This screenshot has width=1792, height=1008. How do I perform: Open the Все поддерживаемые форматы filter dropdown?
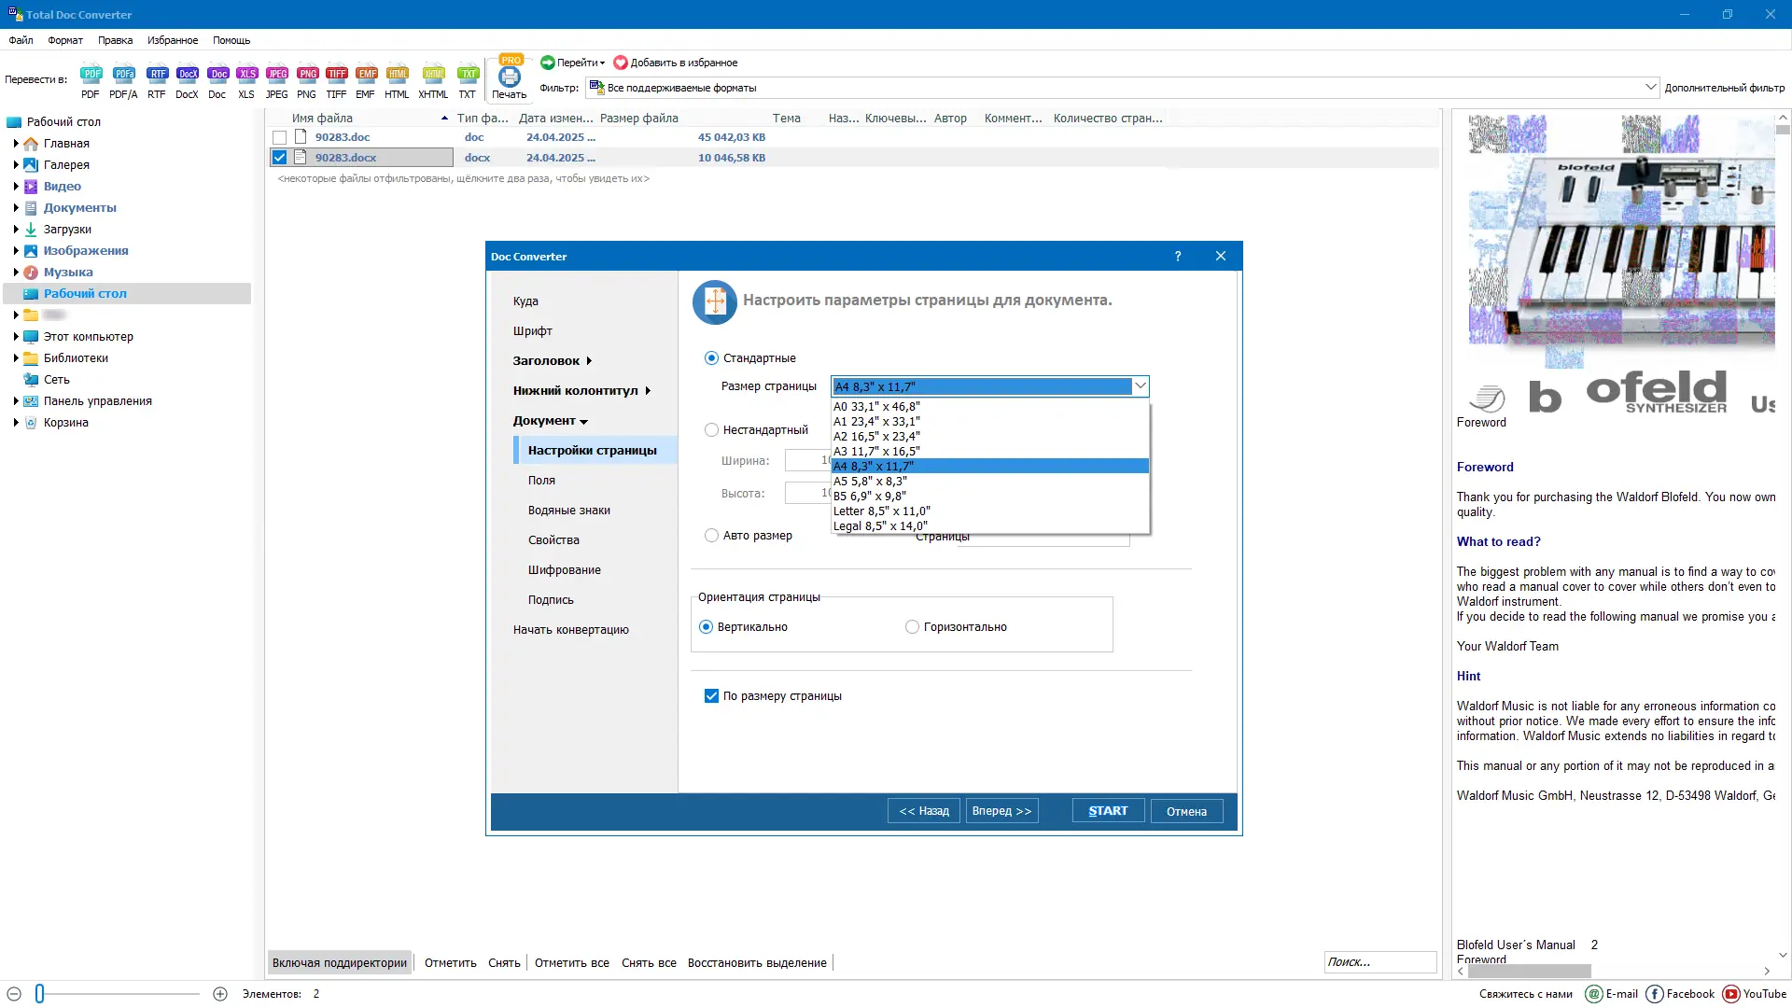click(x=1650, y=88)
